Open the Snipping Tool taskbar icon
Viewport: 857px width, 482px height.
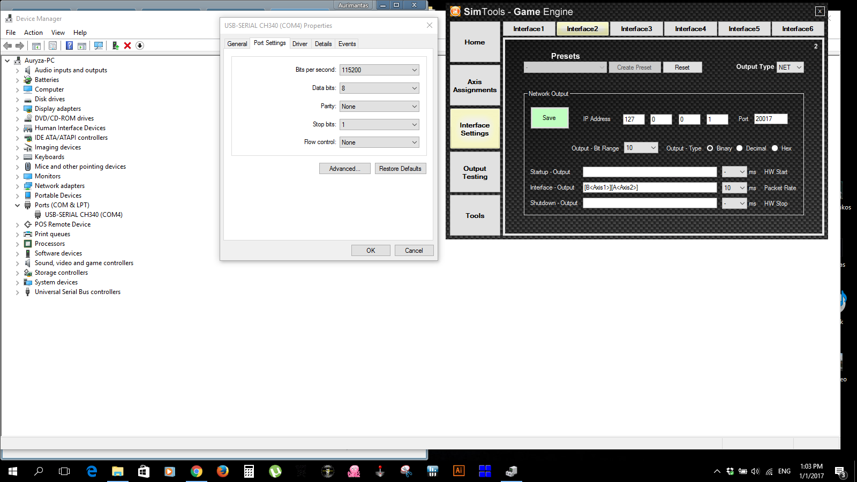(x=406, y=471)
